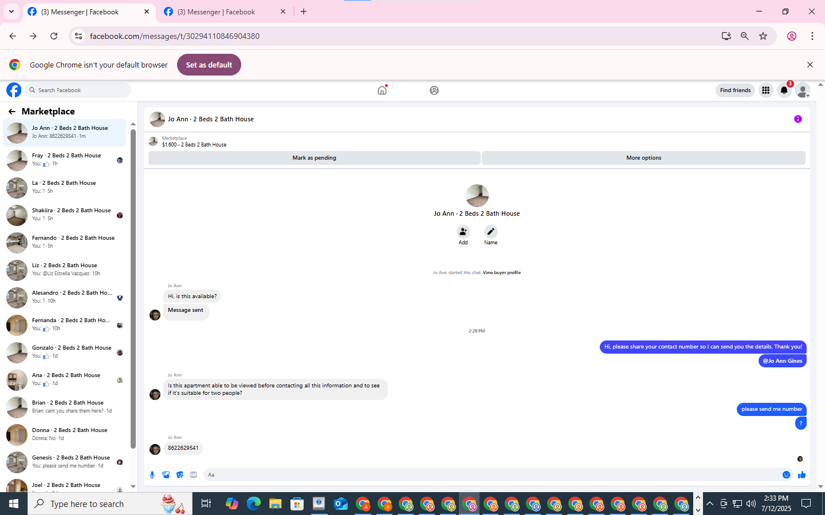Viewport: 825px width, 515px height.
Task: Open La conversation
Action: point(65,188)
